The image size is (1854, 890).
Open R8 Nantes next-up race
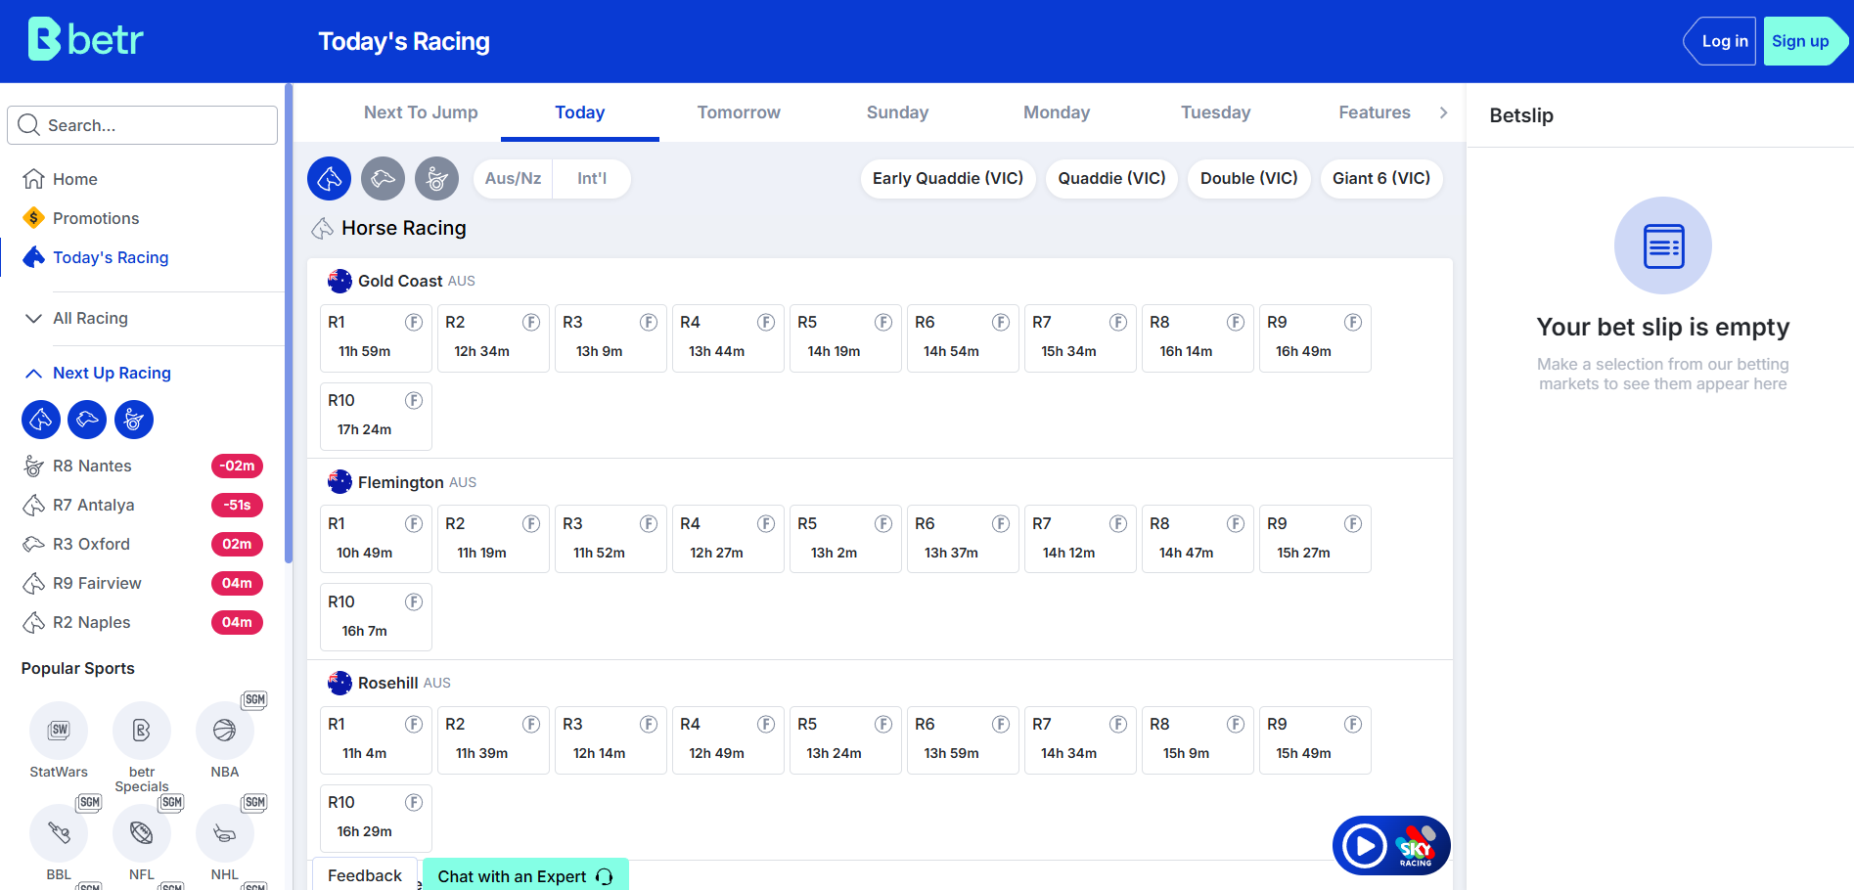pos(143,467)
